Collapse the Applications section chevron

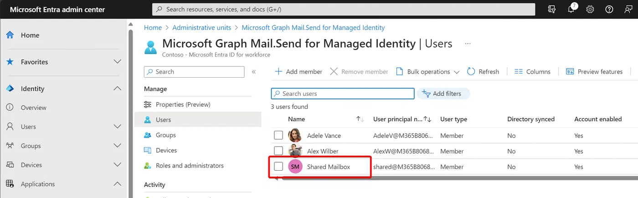117,184
